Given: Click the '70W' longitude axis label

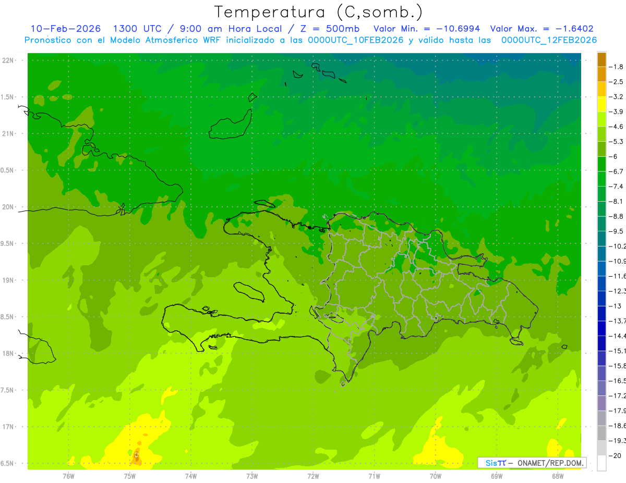Looking at the screenshot, I should pos(436,475).
